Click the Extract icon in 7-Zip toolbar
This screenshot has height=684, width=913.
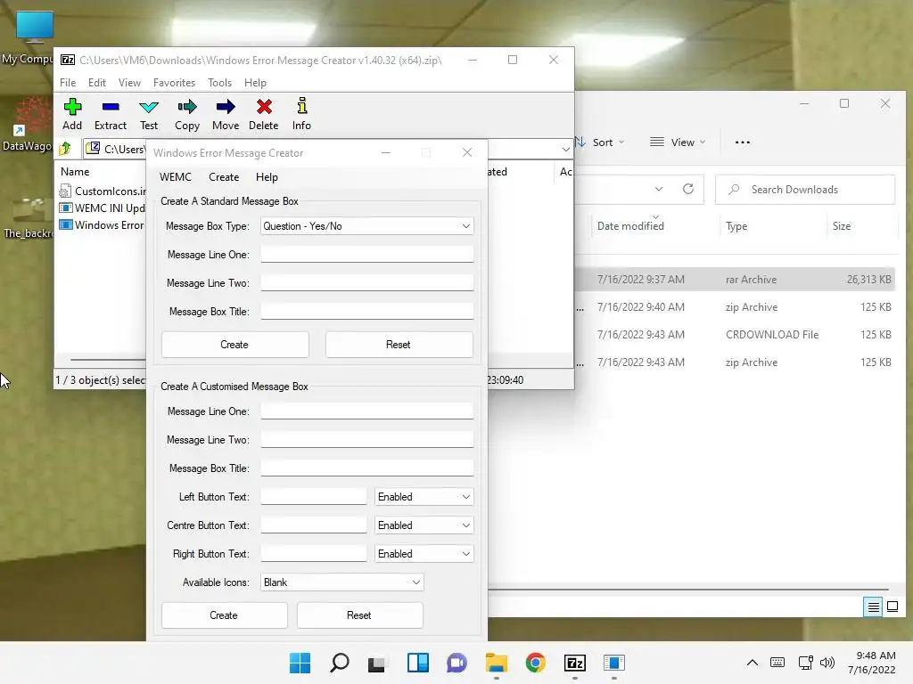[110, 114]
